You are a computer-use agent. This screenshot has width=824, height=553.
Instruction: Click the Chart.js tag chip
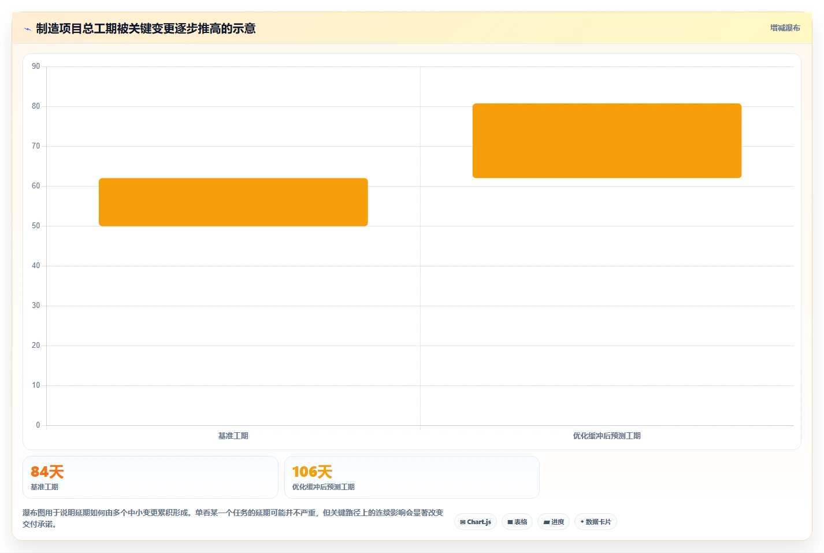(x=476, y=522)
